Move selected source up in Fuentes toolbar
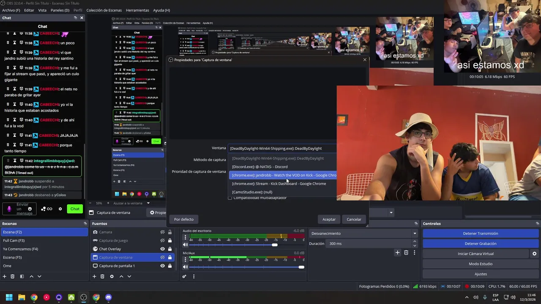This screenshot has width=541, height=304. pyautogui.click(x=121, y=277)
